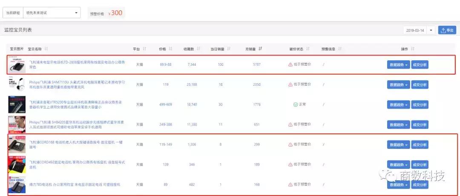460x196 pixels.
Task: Click green check 正常 icon in VTR5200 row
Action: click(x=296, y=104)
